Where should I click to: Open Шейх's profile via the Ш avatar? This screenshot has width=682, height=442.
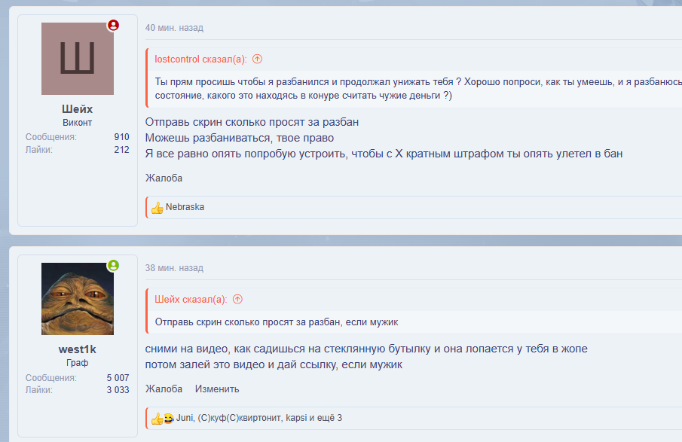[x=78, y=59]
